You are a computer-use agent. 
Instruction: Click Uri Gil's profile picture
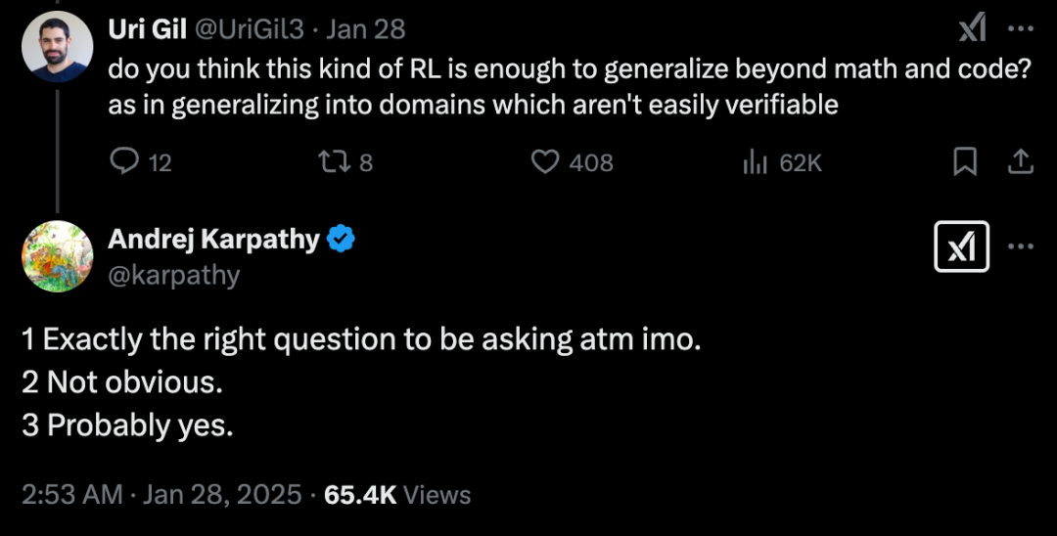click(57, 47)
